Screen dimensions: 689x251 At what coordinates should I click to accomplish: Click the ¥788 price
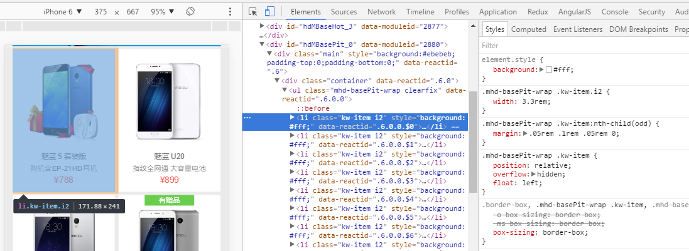63,180
